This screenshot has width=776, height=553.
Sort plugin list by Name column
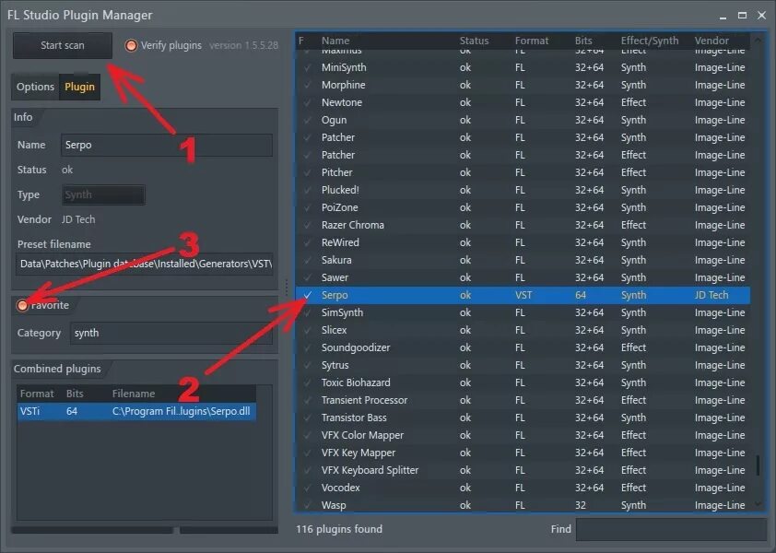tap(335, 41)
